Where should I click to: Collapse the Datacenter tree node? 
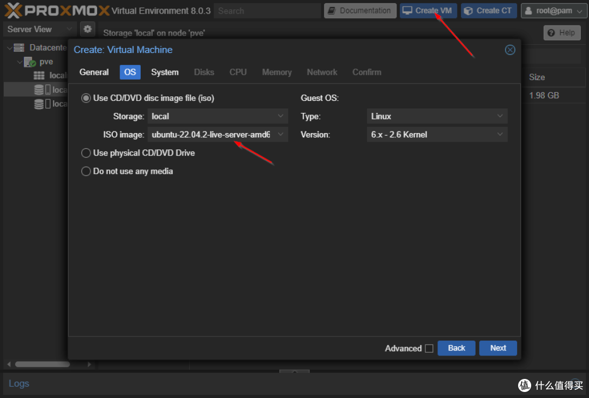9,48
